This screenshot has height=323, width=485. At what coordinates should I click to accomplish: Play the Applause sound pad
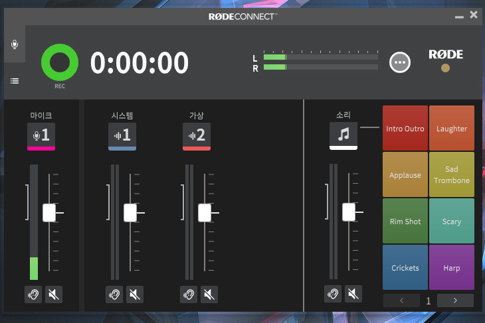tap(405, 174)
